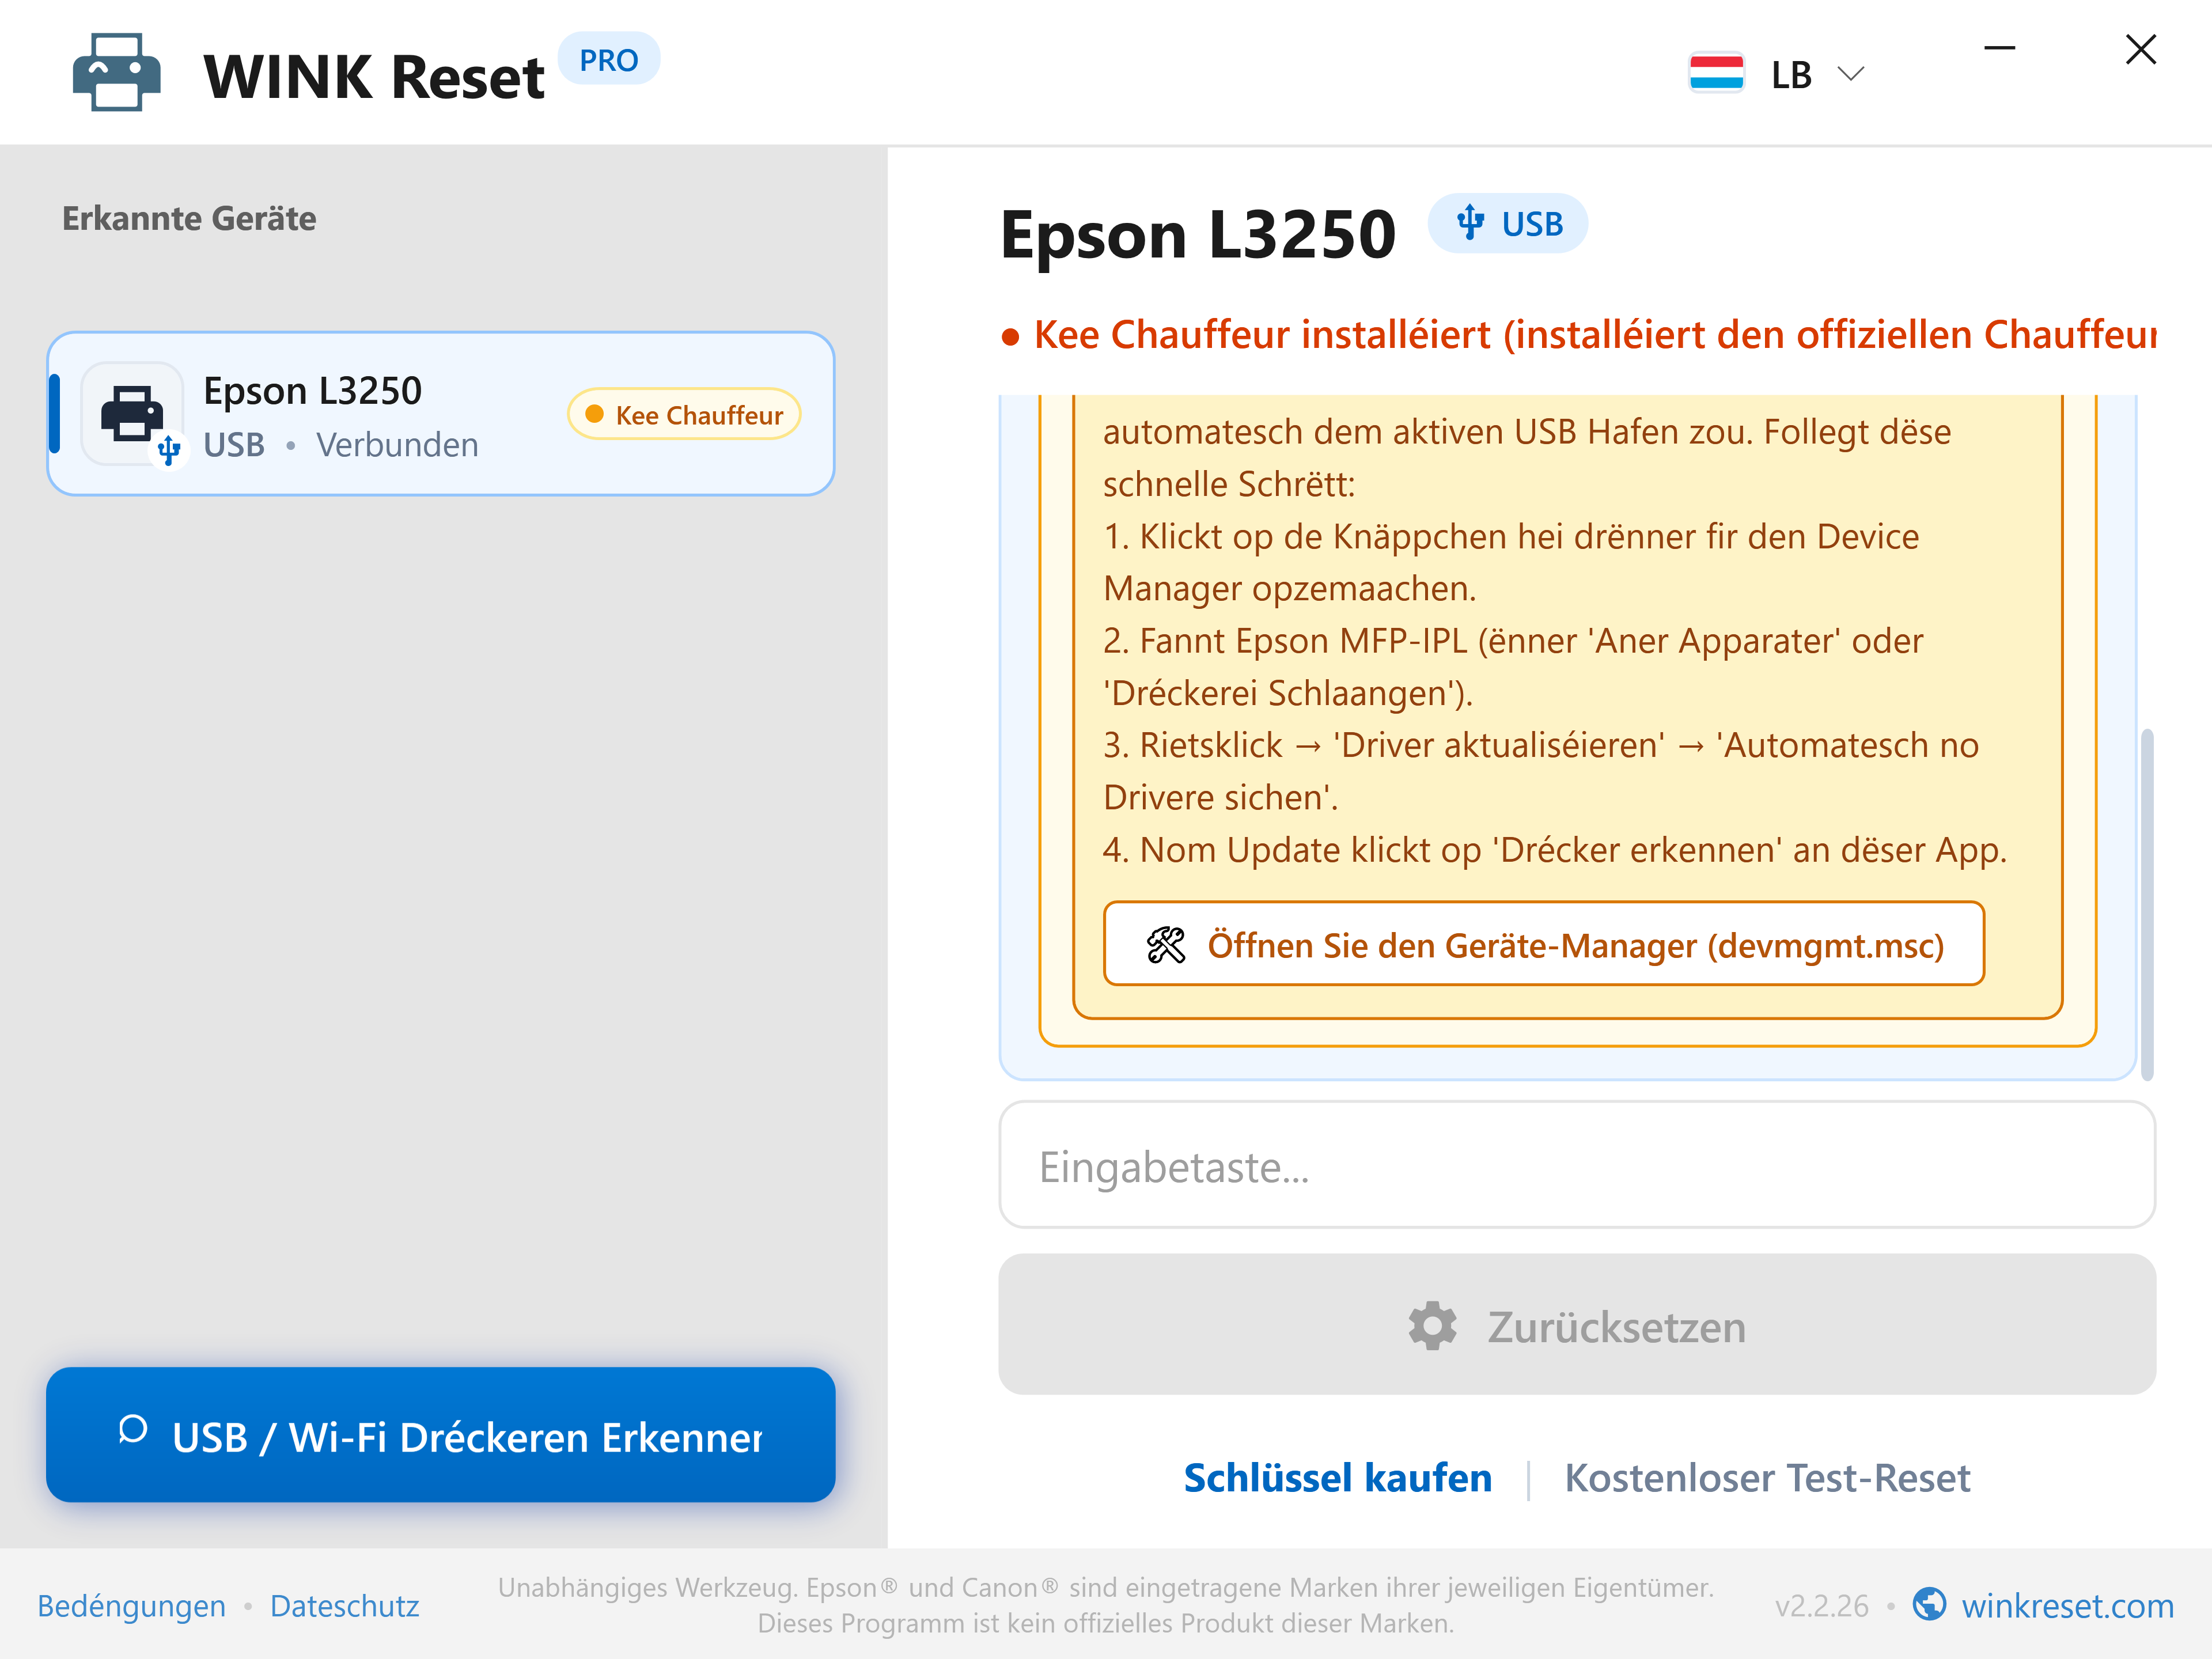Image resolution: width=2212 pixels, height=1659 pixels.
Task: Click the gear icon on Zurücksetzen button
Action: pyautogui.click(x=1432, y=1326)
